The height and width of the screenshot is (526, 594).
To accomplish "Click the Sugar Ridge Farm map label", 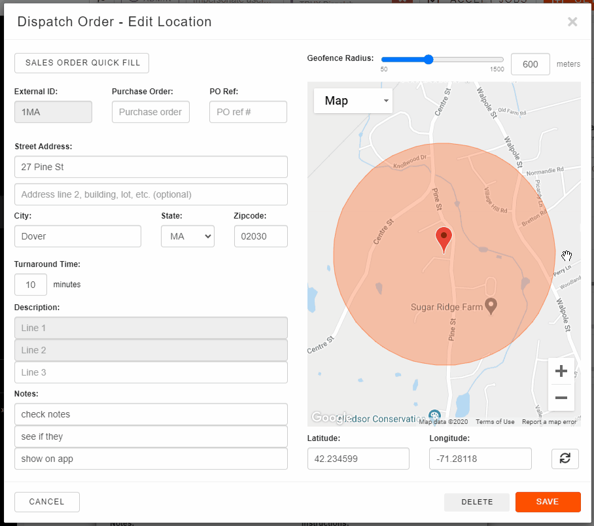I will pos(447,307).
